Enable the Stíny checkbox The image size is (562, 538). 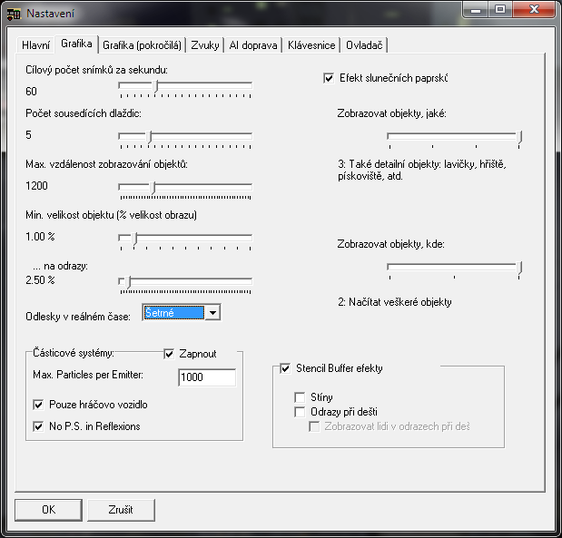[x=300, y=397]
